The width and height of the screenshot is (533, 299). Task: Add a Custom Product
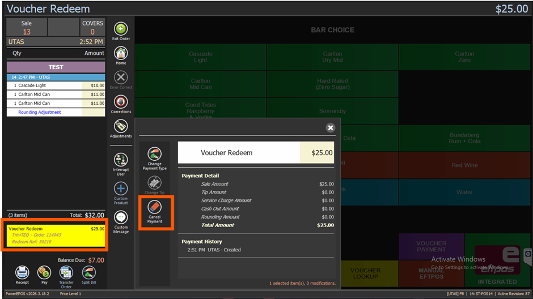click(x=121, y=189)
